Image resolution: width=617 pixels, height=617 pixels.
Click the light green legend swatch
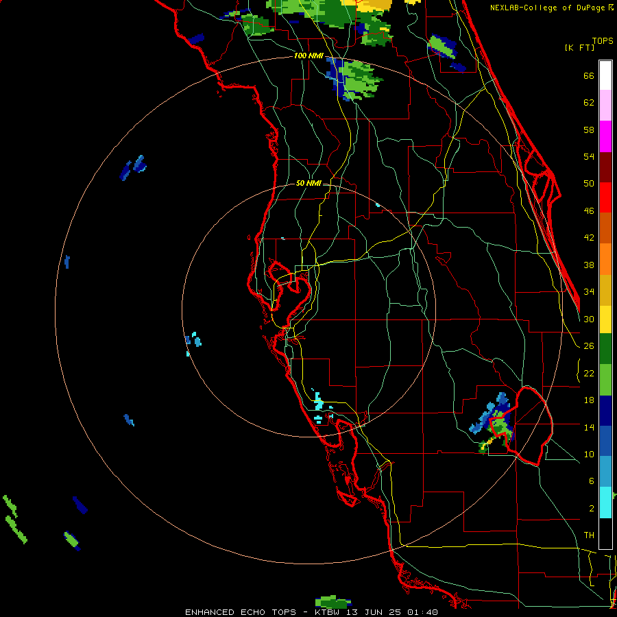tap(605, 380)
